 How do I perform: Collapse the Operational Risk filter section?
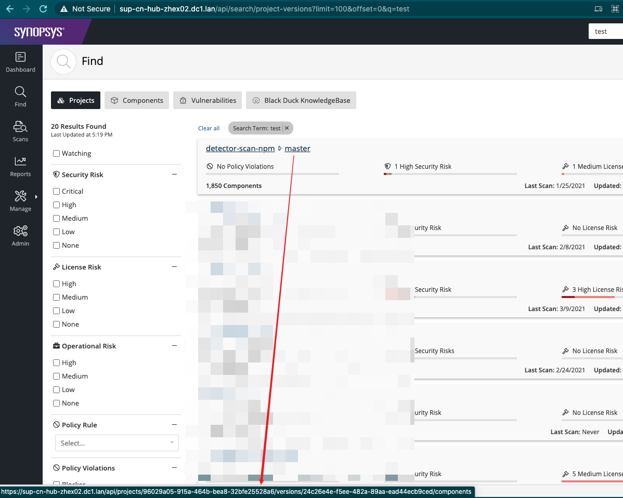174,346
